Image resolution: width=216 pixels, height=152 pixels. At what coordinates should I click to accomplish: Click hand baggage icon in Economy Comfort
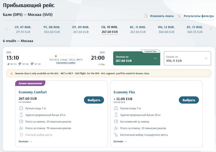21,108
